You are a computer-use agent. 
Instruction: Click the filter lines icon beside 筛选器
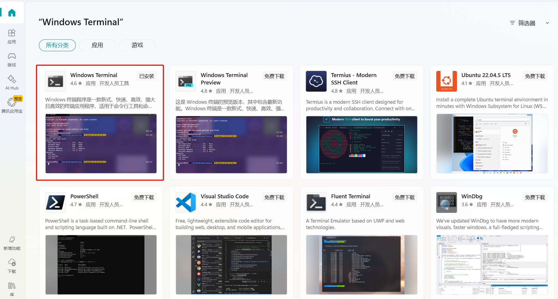point(512,23)
